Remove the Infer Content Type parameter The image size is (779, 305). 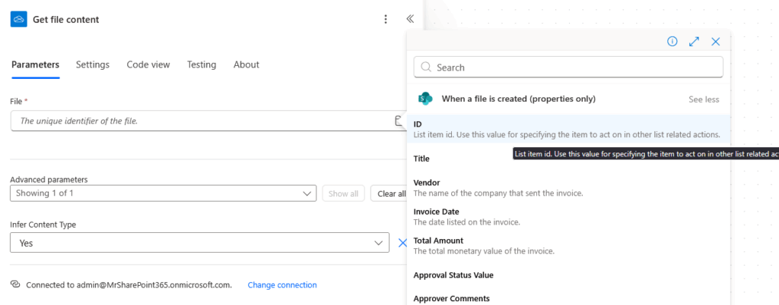[402, 243]
